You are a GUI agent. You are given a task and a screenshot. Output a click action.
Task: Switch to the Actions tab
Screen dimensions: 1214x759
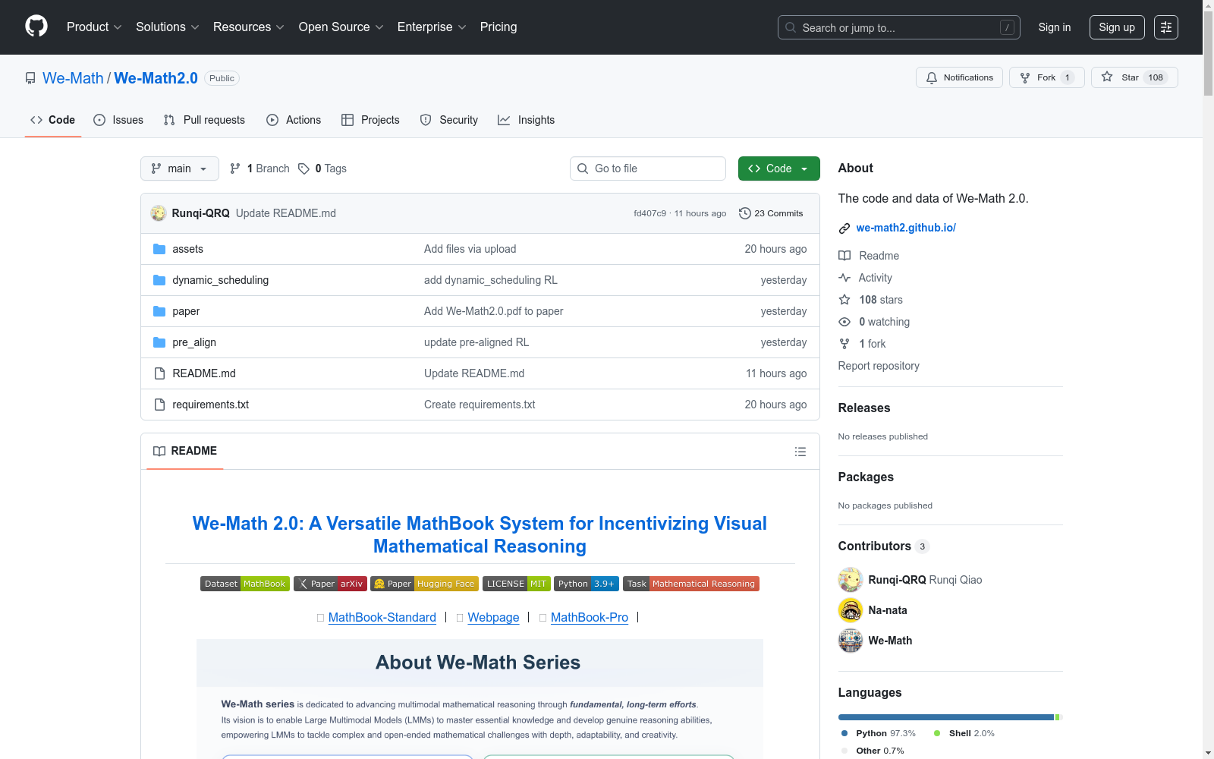pos(294,120)
